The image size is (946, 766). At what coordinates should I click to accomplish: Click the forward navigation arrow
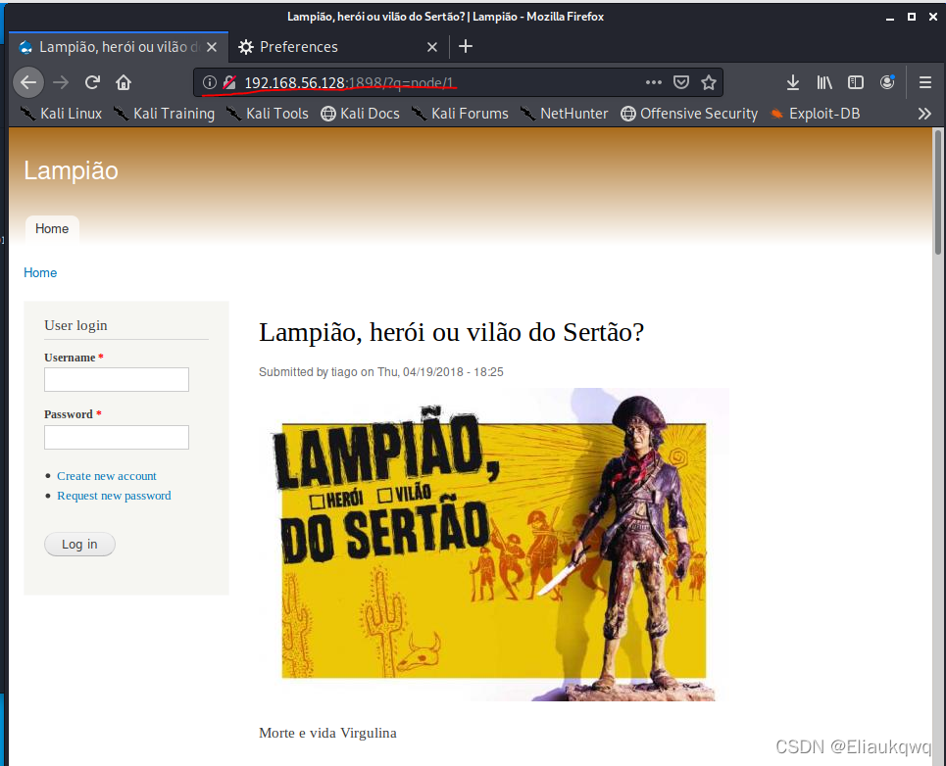click(61, 82)
